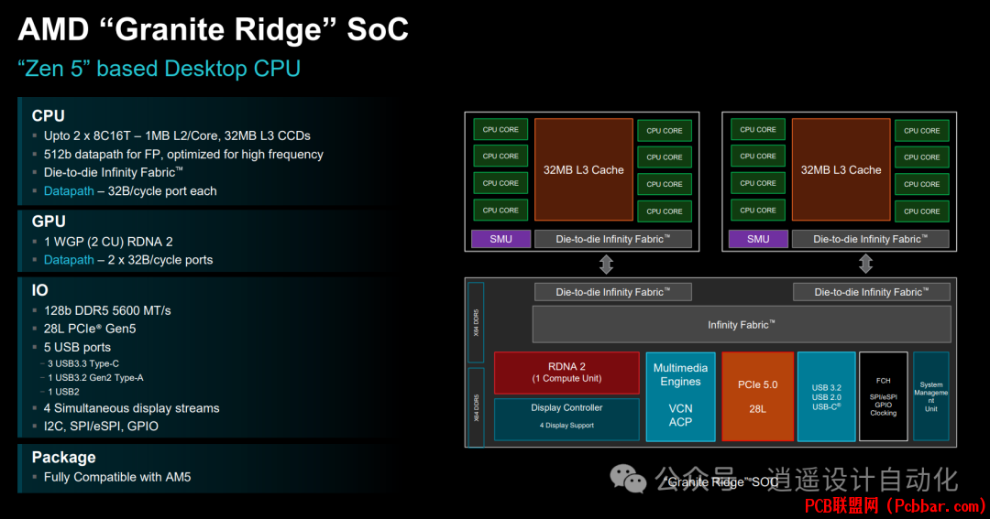Viewport: 990px width, 519px height.
Task: Click the 'GPU' section heading
Action: [49, 222]
